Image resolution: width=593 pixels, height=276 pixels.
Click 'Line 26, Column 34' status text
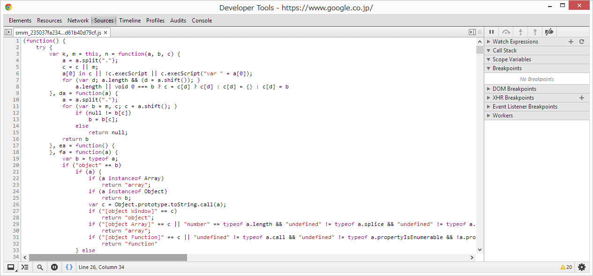[x=101, y=267]
